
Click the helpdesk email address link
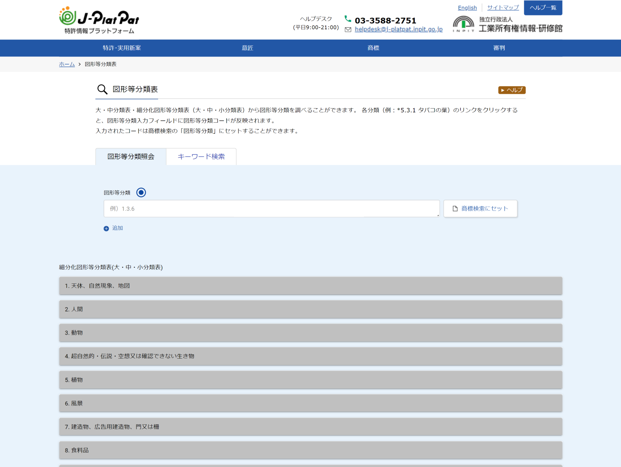[398, 29]
